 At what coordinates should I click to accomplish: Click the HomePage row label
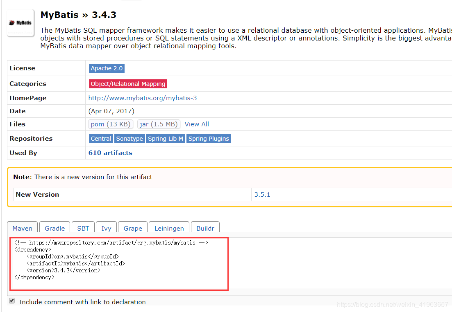pos(28,98)
